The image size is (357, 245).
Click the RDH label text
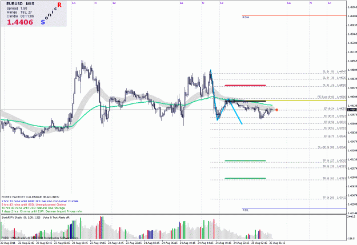pos(246,17)
